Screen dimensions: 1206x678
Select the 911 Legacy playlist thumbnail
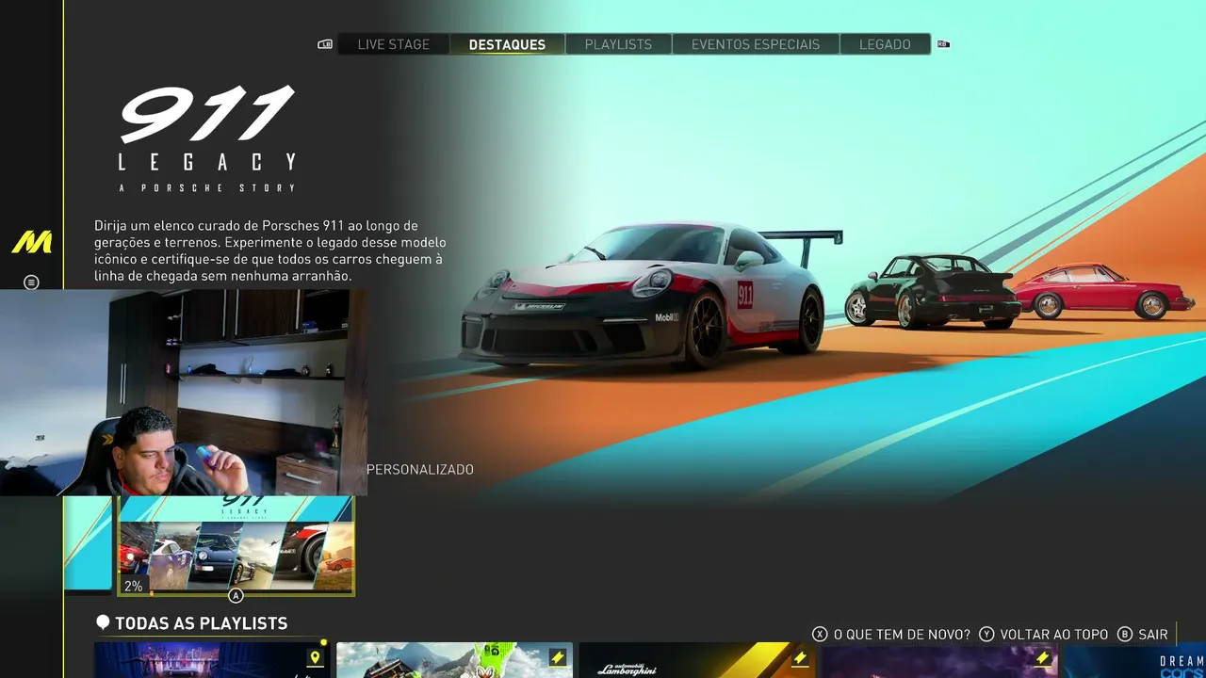pyautogui.click(x=236, y=546)
